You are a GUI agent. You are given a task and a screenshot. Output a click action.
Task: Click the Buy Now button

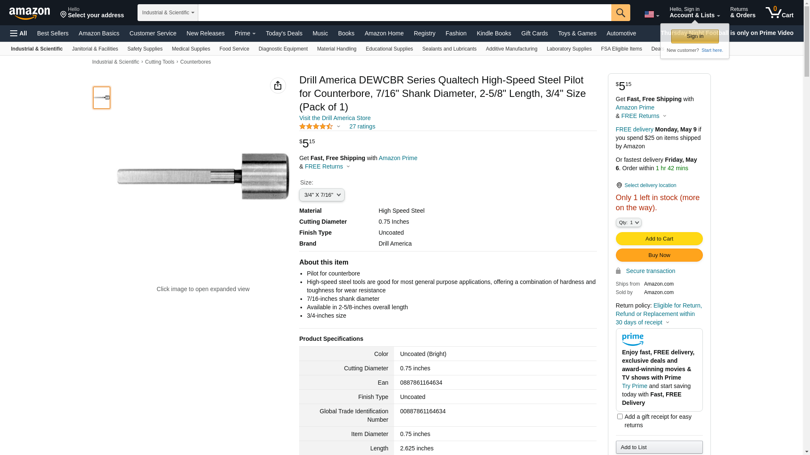click(659, 255)
